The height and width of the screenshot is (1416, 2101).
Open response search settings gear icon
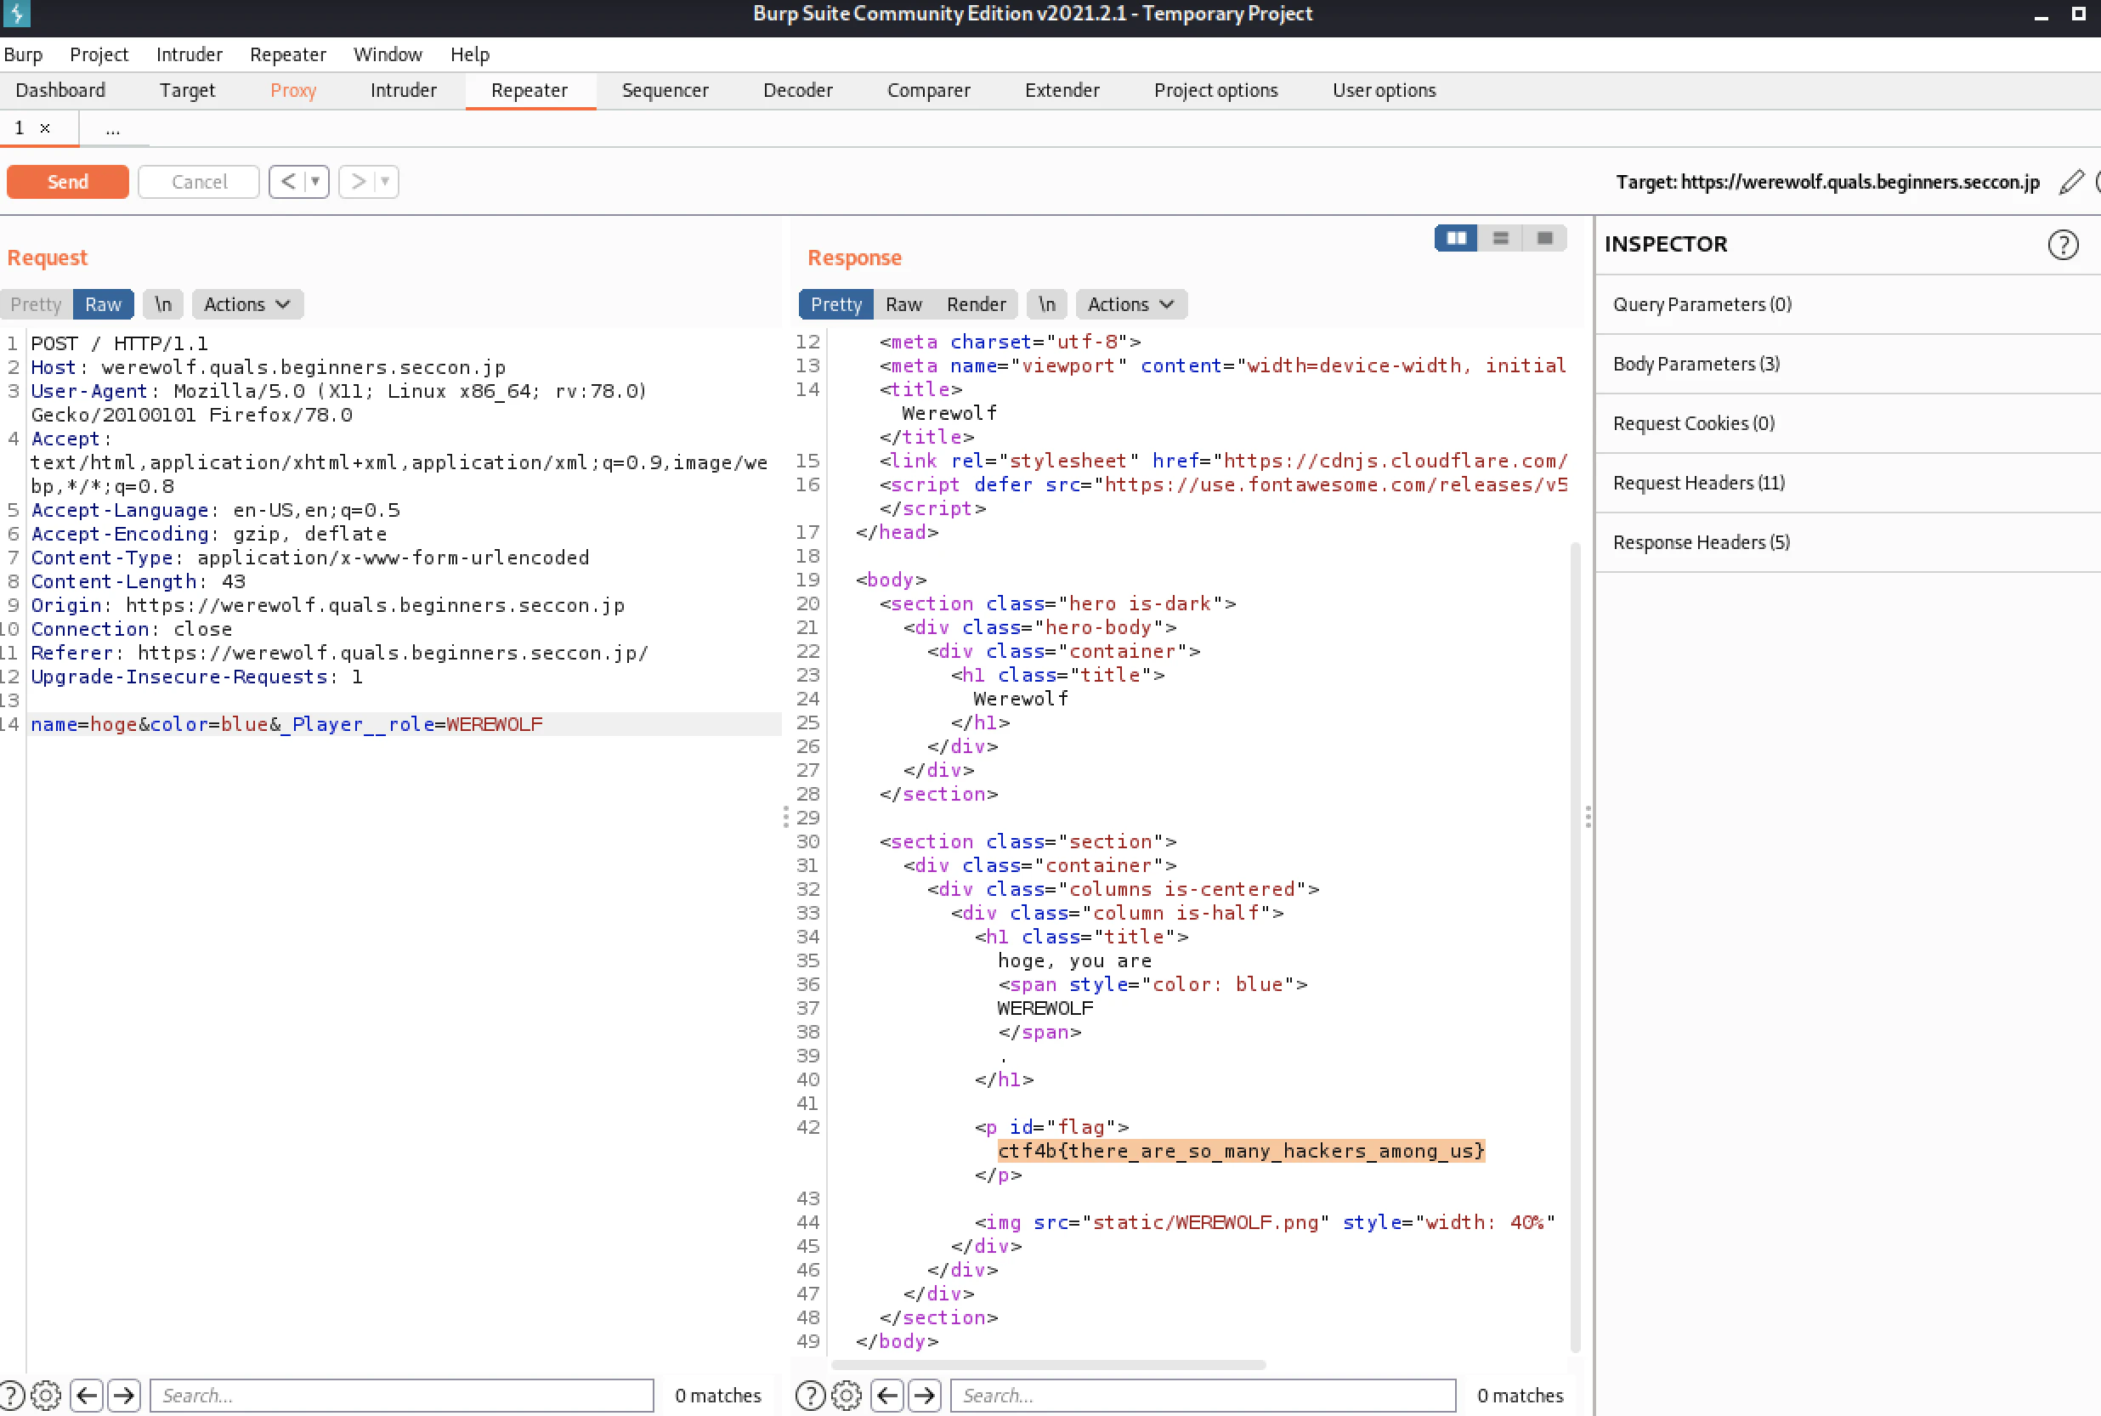(846, 1396)
